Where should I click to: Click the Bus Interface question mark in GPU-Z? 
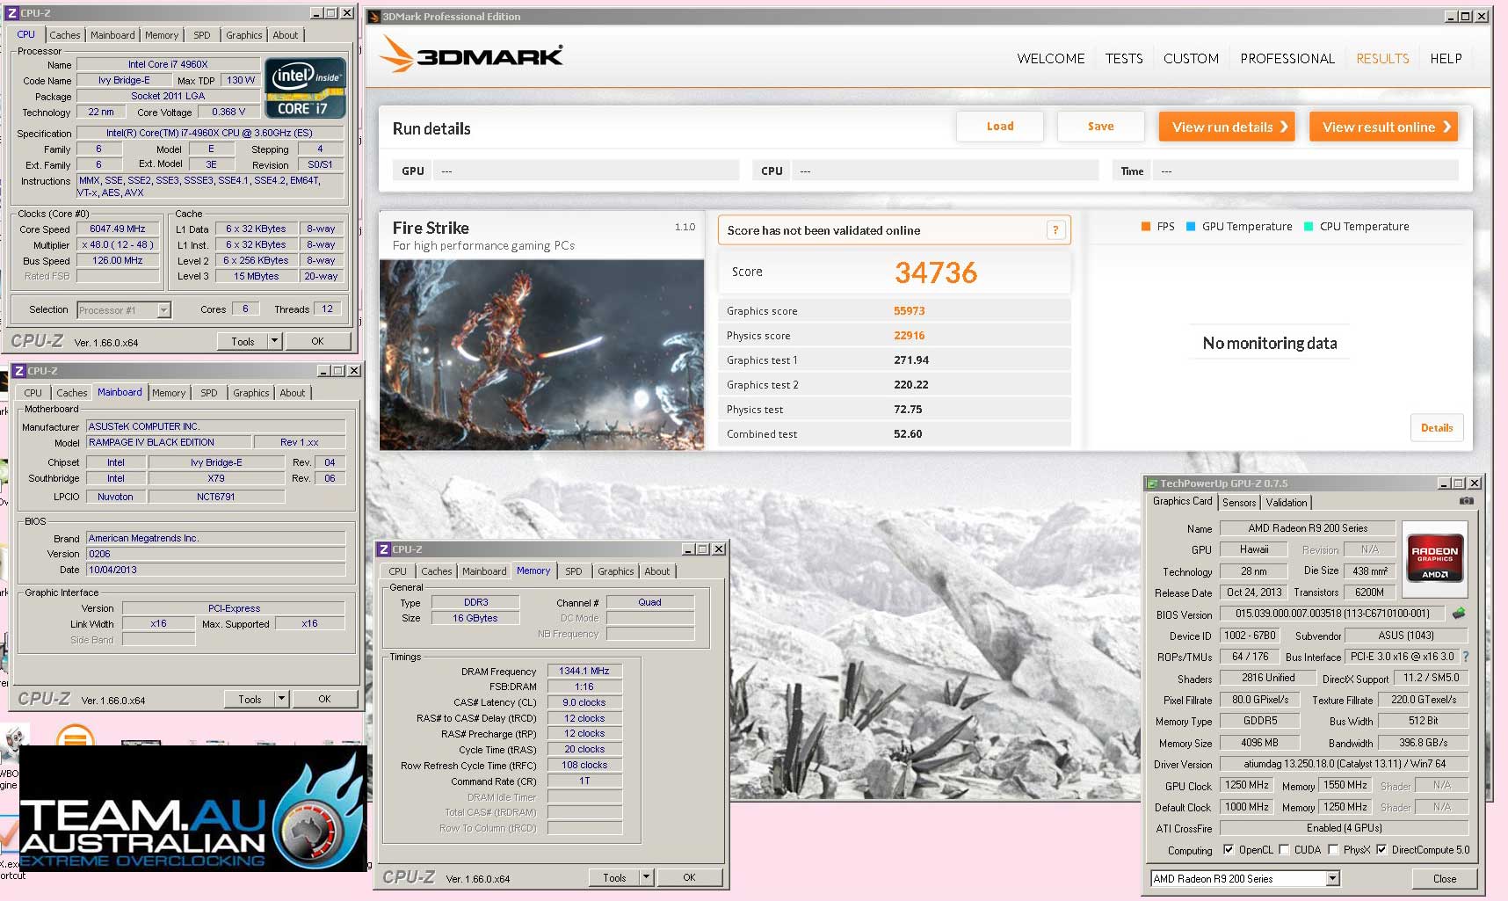coord(1465,657)
